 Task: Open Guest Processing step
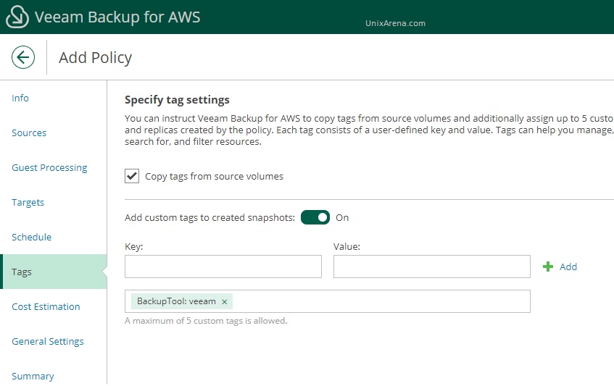point(49,168)
